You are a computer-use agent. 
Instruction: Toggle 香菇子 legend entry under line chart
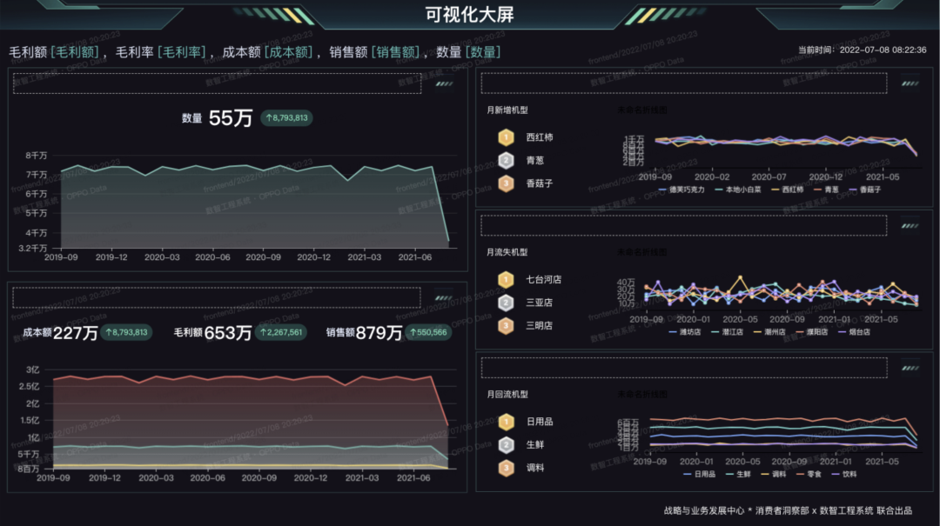(x=864, y=190)
